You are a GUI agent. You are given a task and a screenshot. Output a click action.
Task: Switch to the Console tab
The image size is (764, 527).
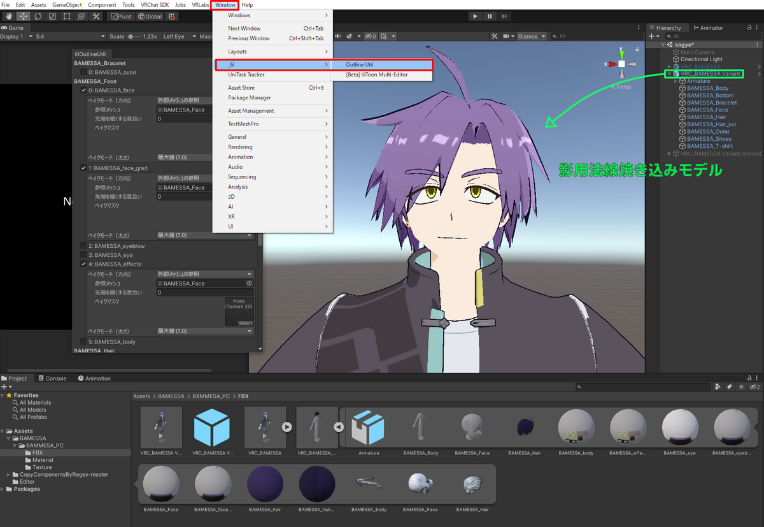click(52, 379)
